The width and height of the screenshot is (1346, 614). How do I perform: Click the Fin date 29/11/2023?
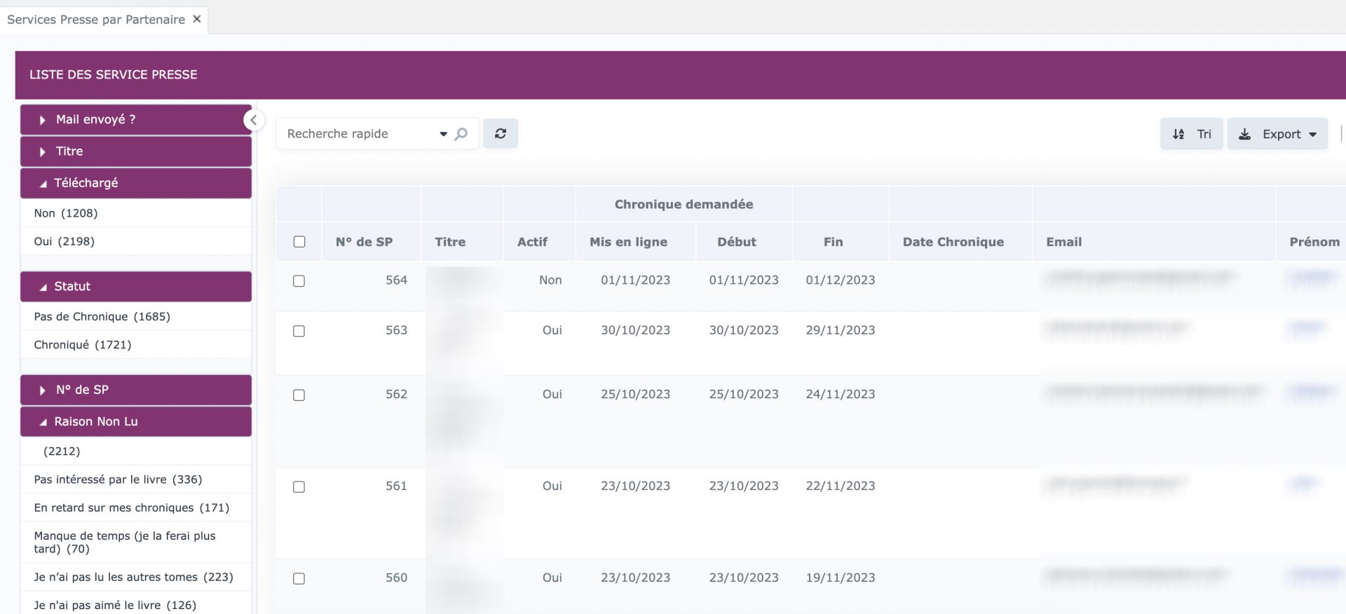pyautogui.click(x=841, y=330)
